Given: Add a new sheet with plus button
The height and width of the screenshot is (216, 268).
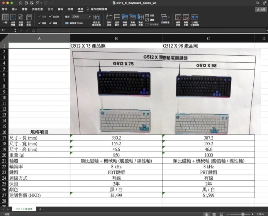Looking at the screenshot, I should 40,209.
